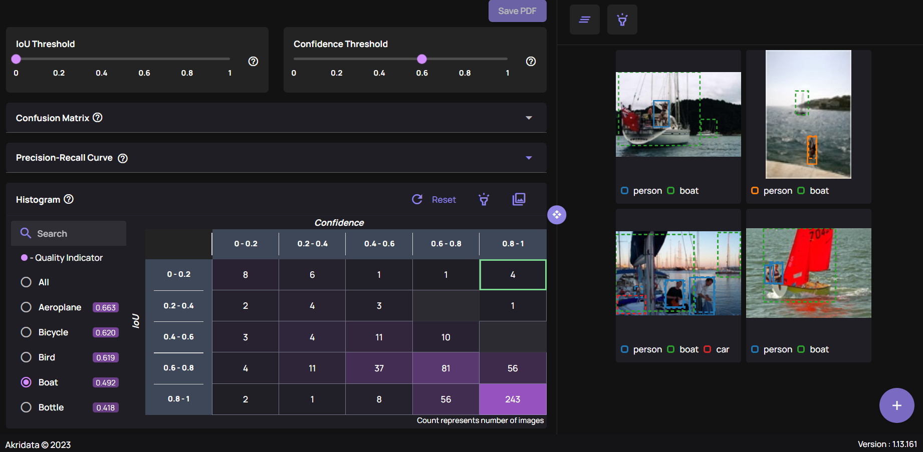Click the purple plus floating button
Viewport: 923px width, 452px height.
896,405
